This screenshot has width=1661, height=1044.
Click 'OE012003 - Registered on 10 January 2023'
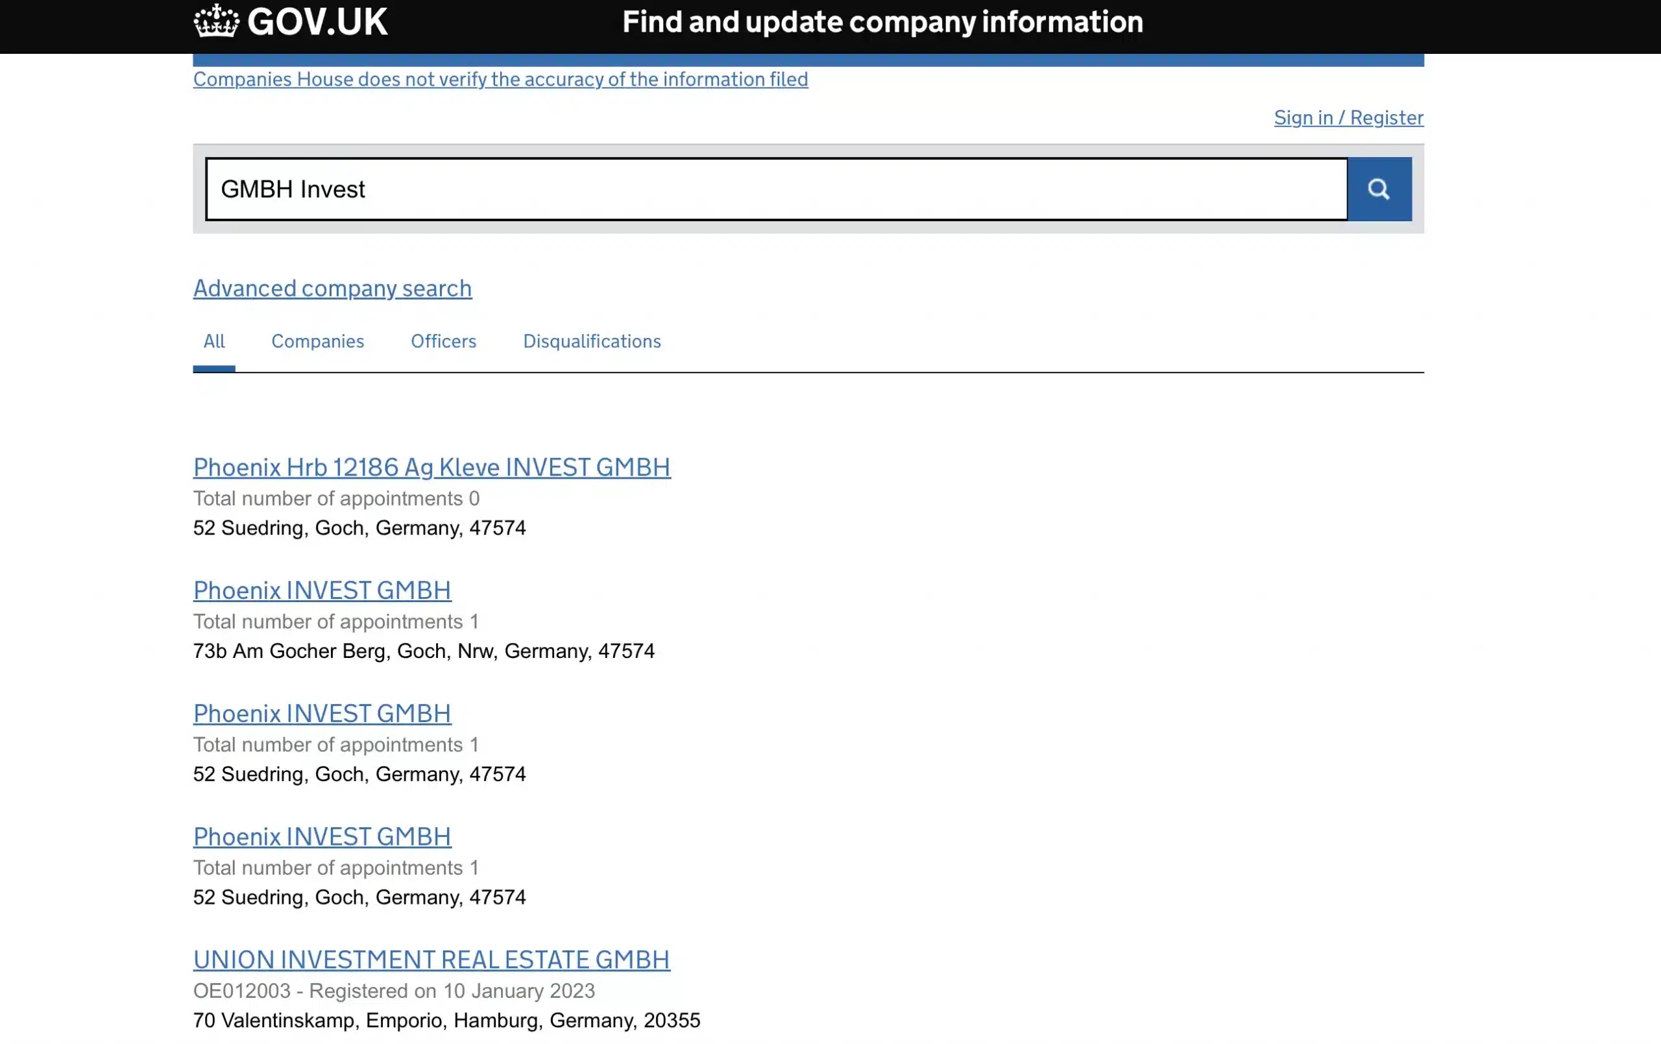(394, 991)
